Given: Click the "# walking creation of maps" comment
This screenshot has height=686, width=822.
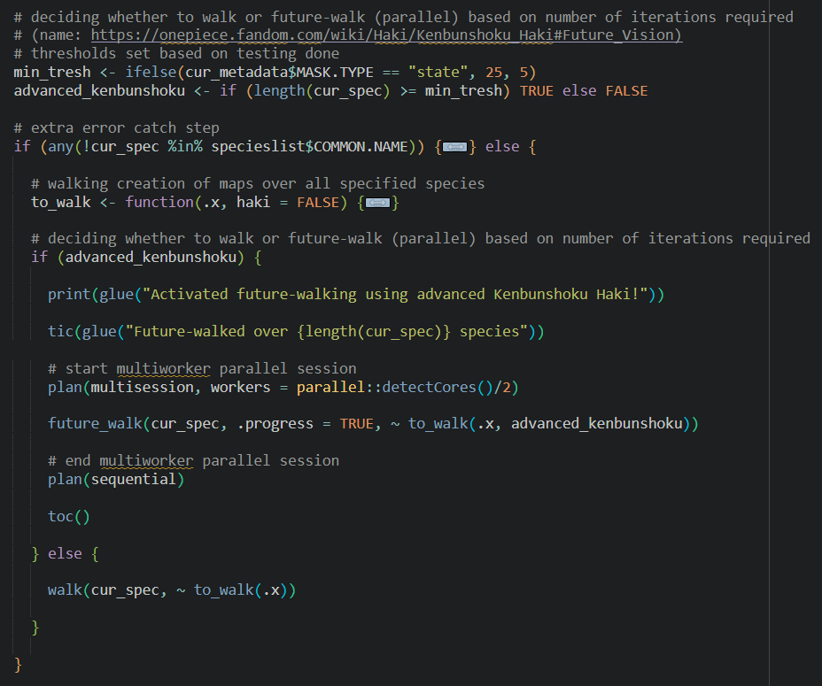Looking at the screenshot, I should 258,183.
